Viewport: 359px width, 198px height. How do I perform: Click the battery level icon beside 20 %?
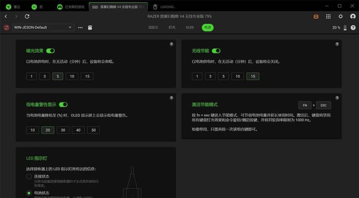(x=345, y=28)
